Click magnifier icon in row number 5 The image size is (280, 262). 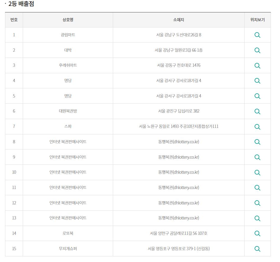(x=257, y=96)
